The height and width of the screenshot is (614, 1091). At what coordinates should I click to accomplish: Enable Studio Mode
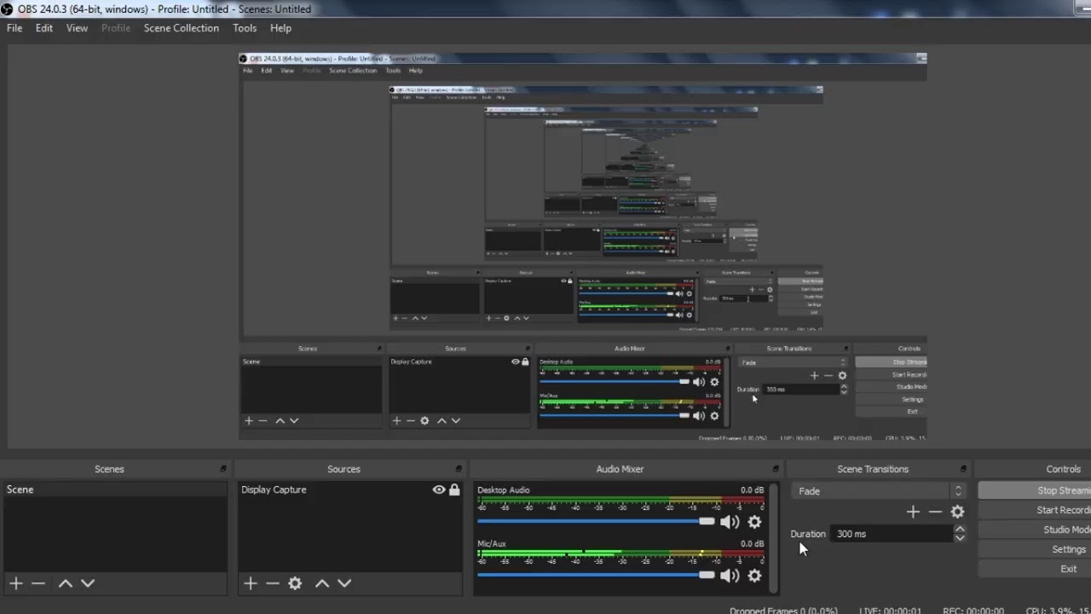pos(1035,530)
